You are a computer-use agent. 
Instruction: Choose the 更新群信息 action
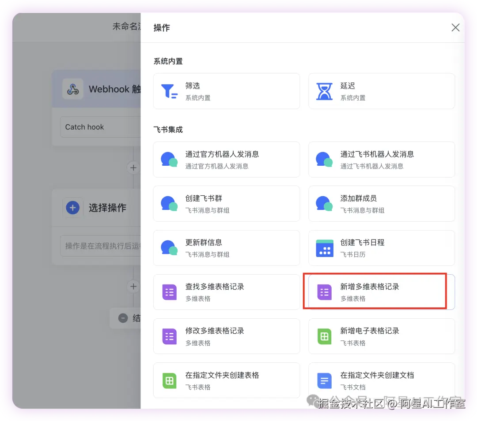pyautogui.click(x=226, y=248)
